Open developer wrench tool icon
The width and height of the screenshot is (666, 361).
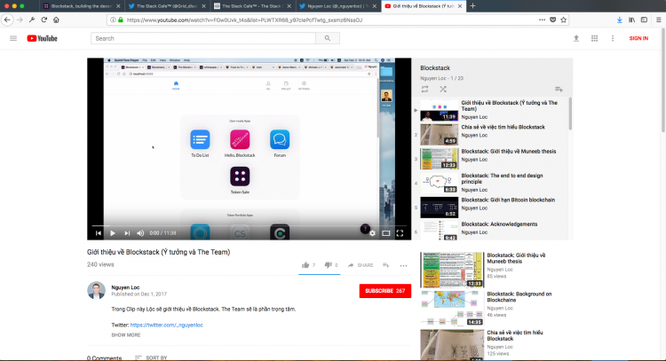tap(32, 20)
